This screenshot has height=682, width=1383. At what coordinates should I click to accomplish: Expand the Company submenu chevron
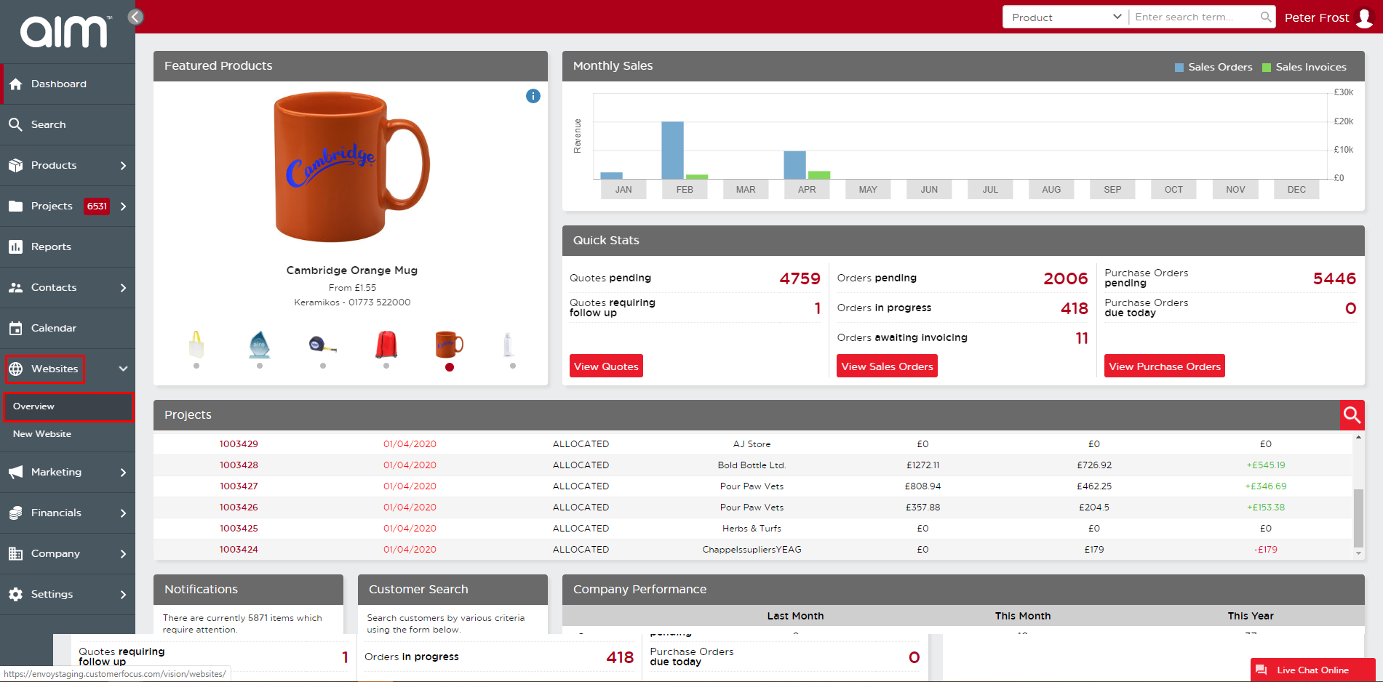point(123,554)
